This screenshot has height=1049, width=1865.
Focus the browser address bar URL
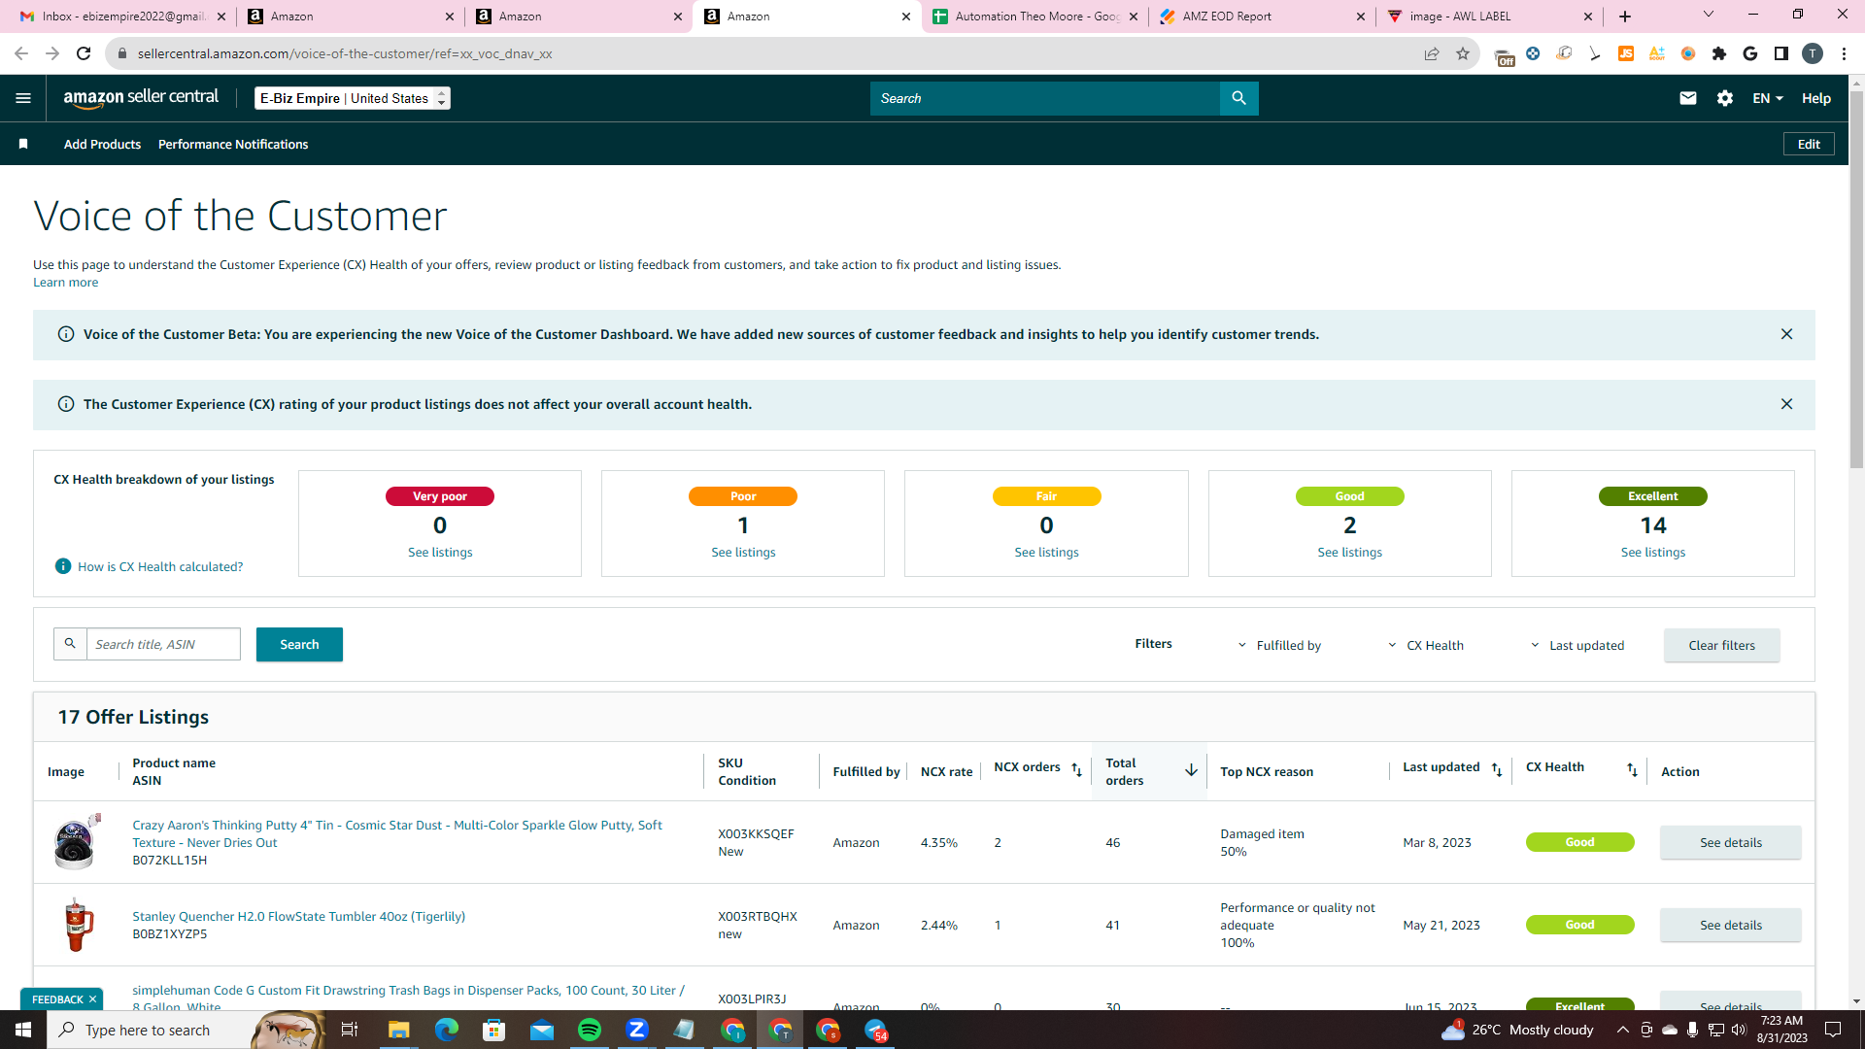click(x=345, y=53)
